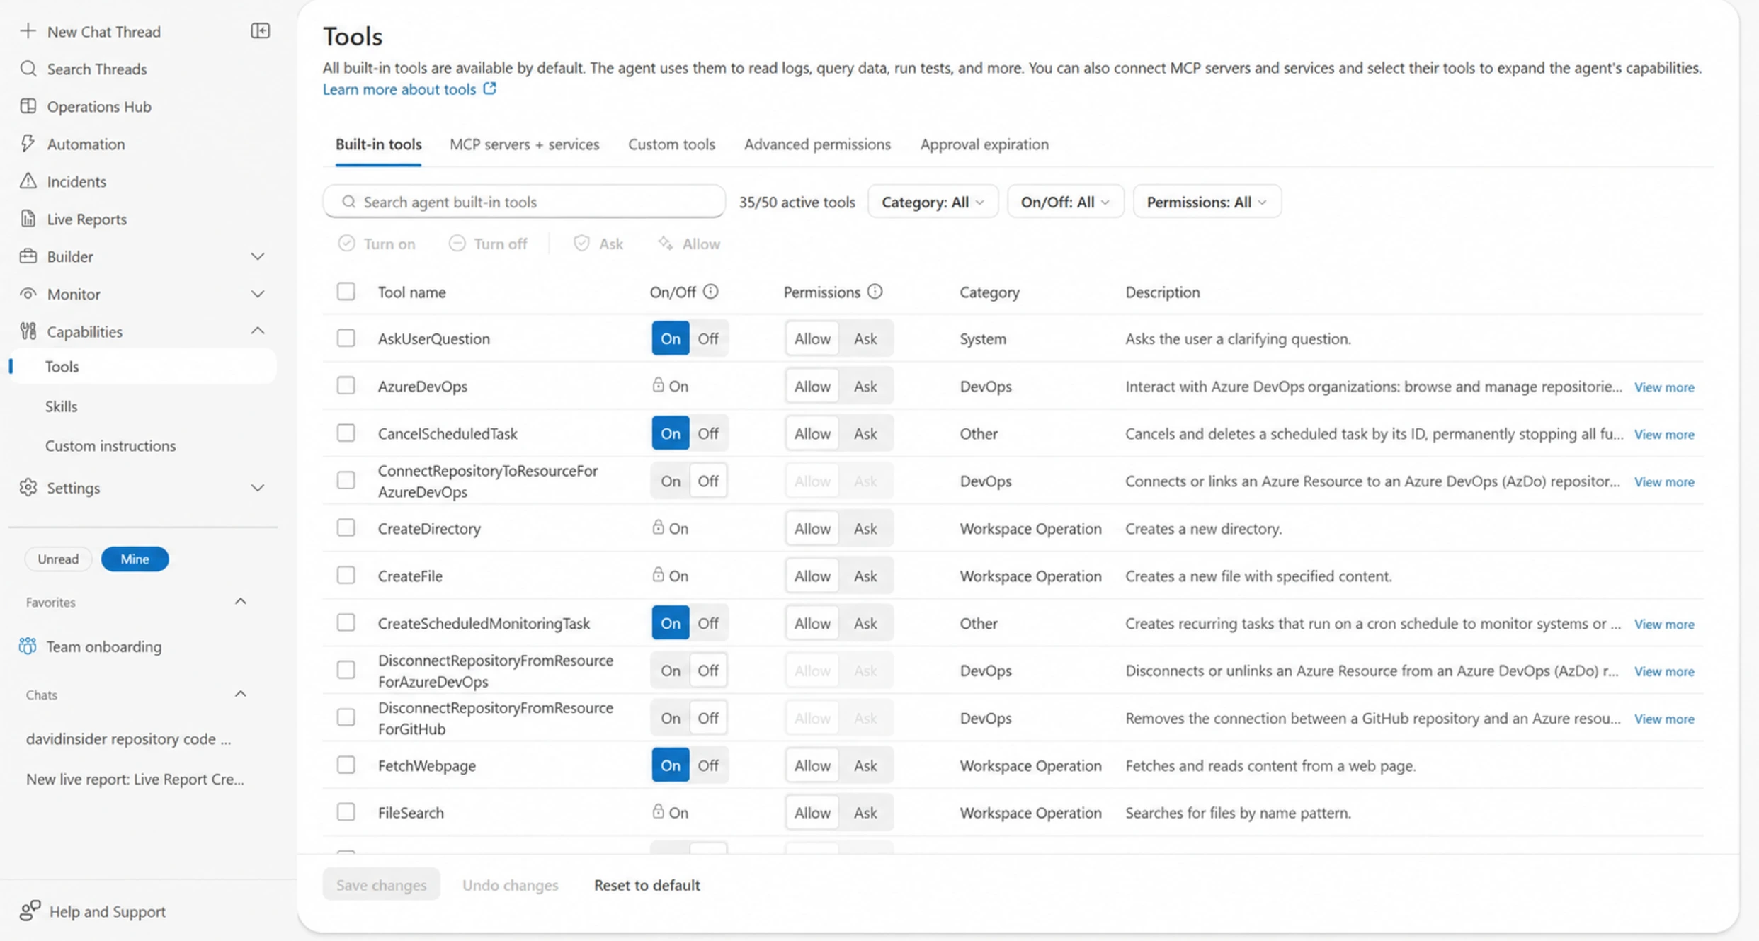
Task: Check the AskUserQuestion row checkbox
Action: coord(346,338)
